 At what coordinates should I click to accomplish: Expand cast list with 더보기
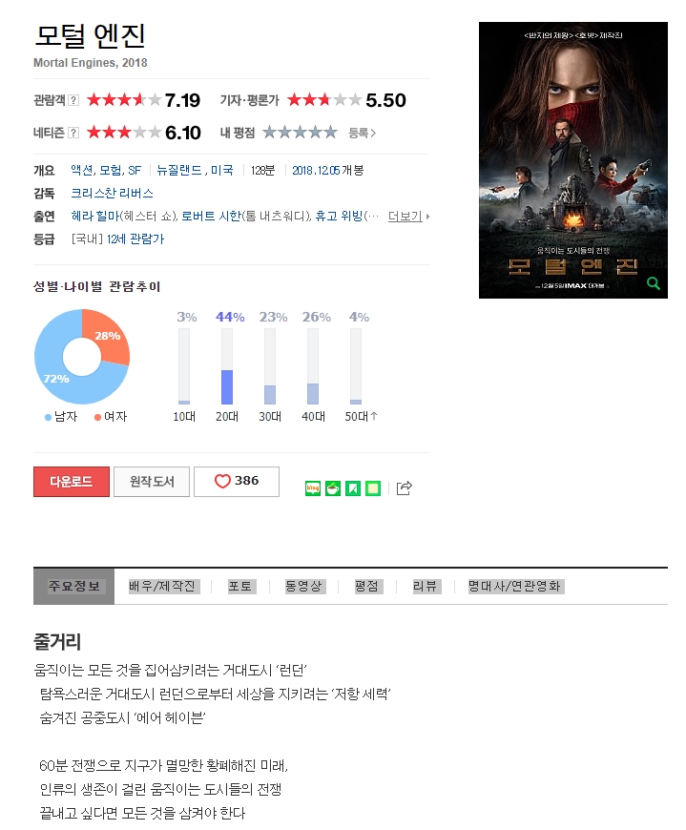[408, 216]
